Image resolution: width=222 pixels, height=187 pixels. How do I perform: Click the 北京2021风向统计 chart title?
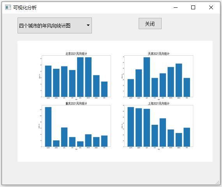[76, 54]
